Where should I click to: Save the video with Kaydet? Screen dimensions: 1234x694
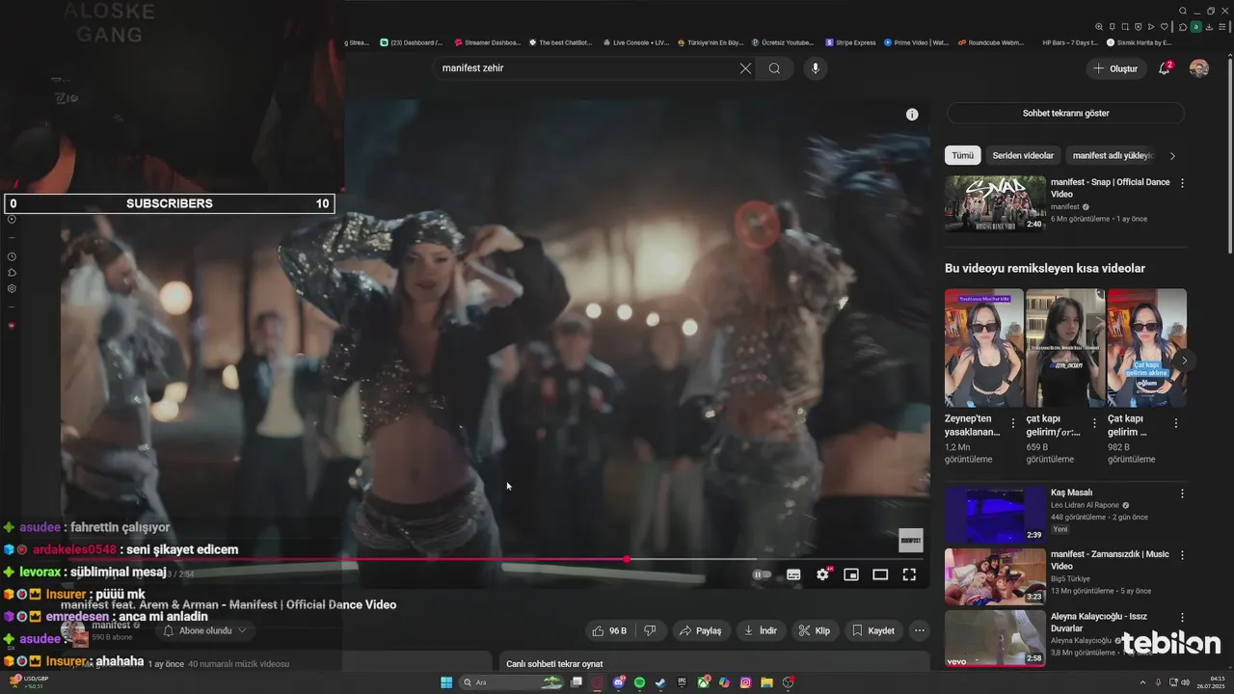tap(874, 630)
